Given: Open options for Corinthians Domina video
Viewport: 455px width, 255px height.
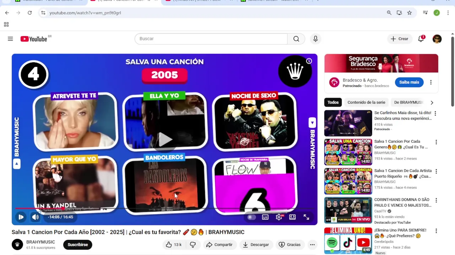Looking at the screenshot, I should [436, 200].
